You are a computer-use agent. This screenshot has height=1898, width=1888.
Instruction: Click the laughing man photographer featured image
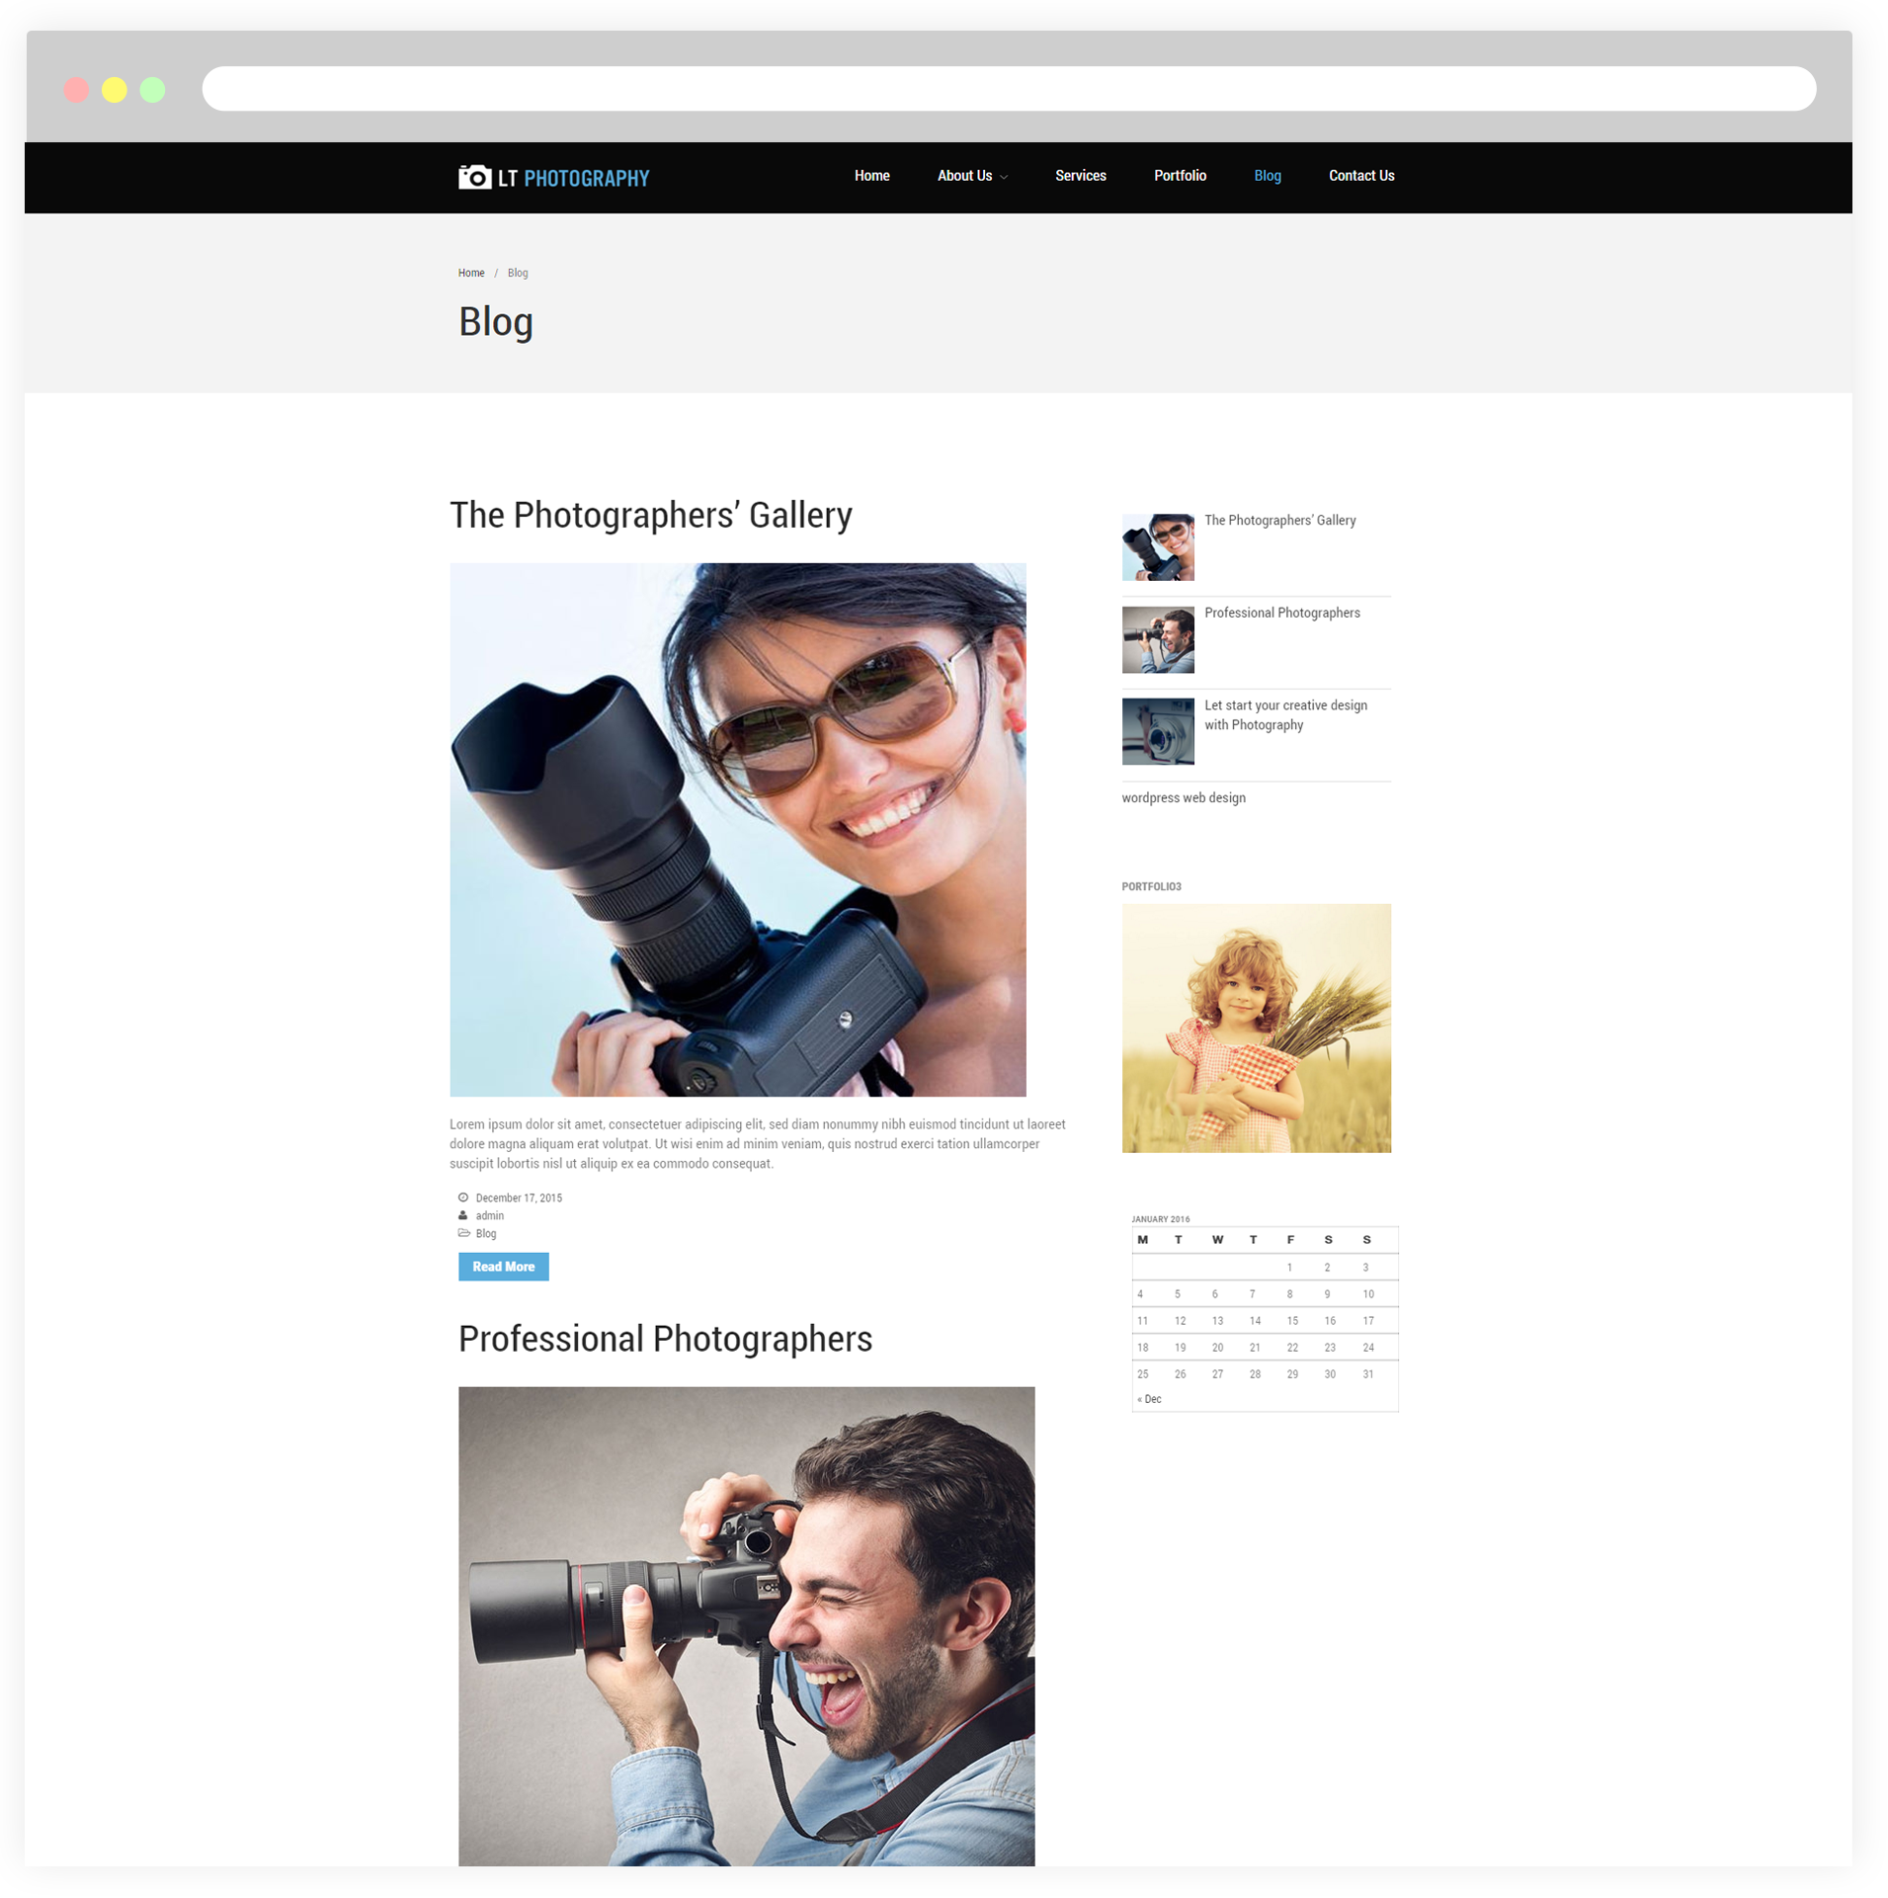point(746,1625)
